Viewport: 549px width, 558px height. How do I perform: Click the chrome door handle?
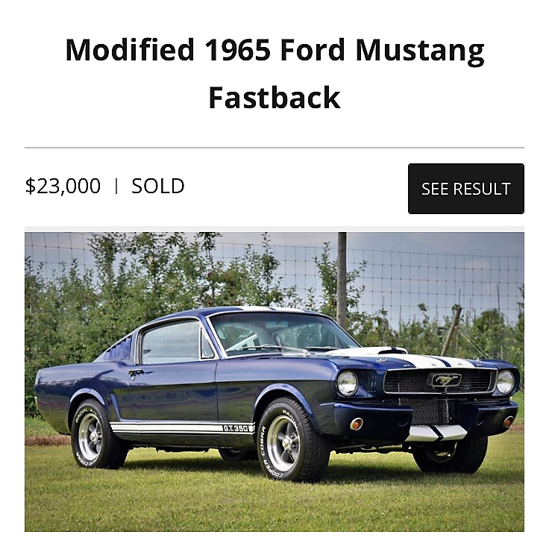136,372
